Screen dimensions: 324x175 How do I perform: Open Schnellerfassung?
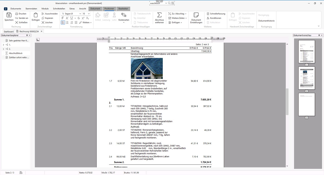tap(216, 14)
